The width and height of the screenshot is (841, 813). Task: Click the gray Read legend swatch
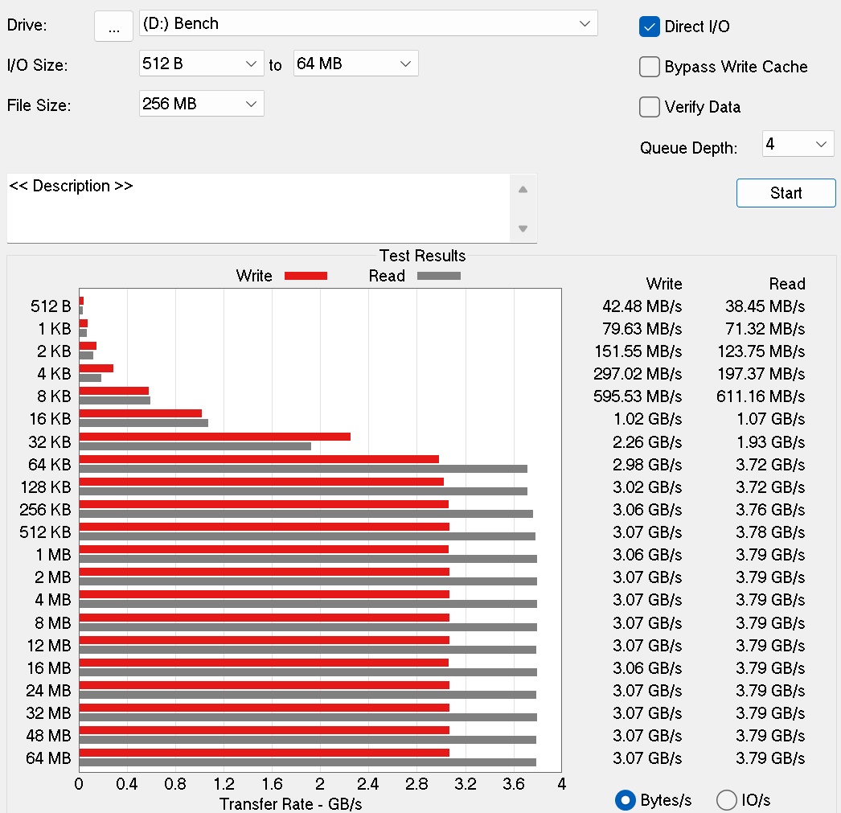click(438, 276)
